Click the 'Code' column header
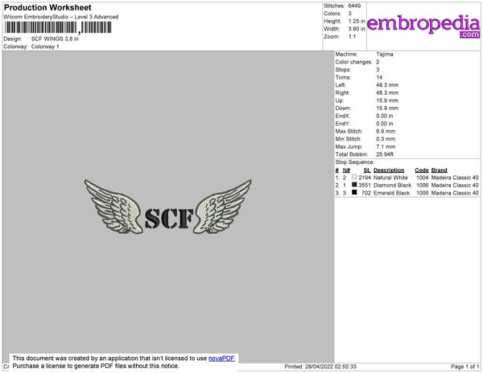Screen dimensions: 483x373 click(x=422, y=170)
